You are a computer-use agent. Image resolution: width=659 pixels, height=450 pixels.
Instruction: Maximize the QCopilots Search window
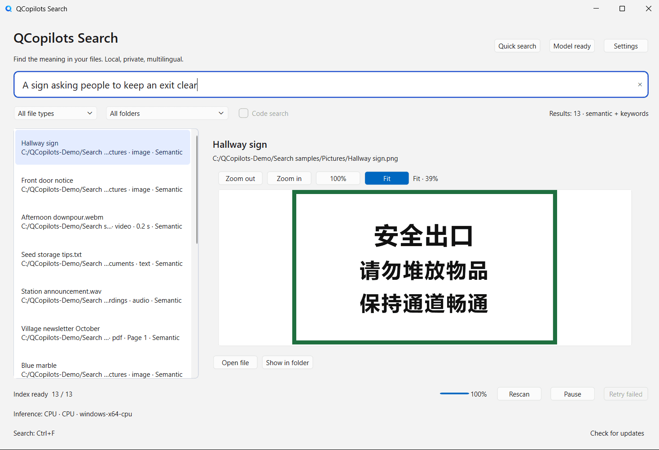tap(622, 9)
